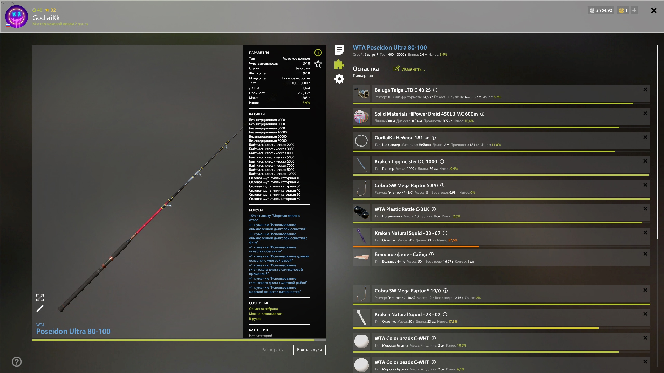Open the help question mark icon
The height and width of the screenshot is (373, 664).
point(17,362)
